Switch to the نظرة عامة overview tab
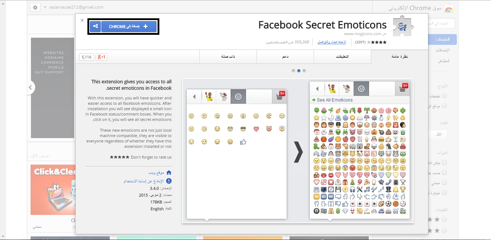The image size is (491, 240). [x=400, y=57]
